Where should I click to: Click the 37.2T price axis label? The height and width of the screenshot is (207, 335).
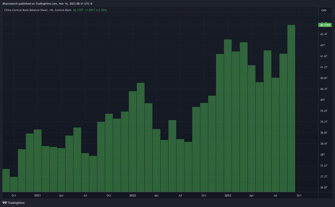[324, 176]
